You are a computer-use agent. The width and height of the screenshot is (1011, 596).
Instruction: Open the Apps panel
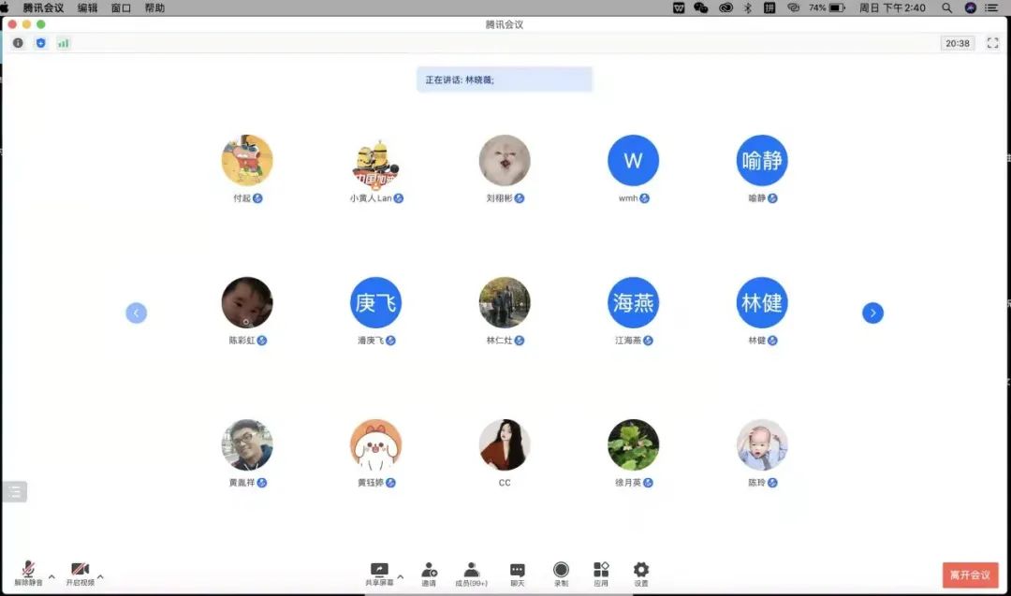tap(601, 574)
